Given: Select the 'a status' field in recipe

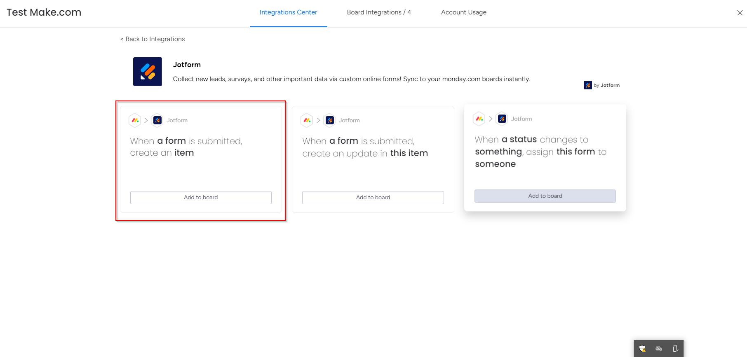Looking at the screenshot, I should tap(519, 139).
